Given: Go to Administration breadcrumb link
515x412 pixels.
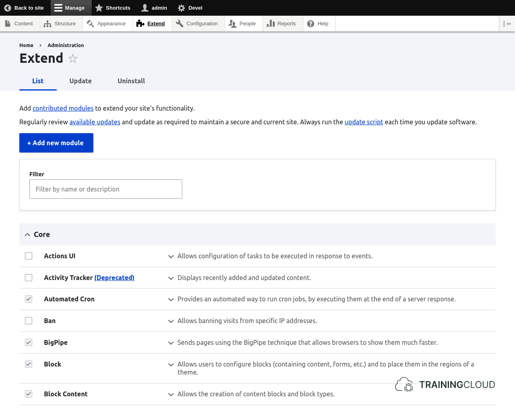Looking at the screenshot, I should [x=66, y=45].
